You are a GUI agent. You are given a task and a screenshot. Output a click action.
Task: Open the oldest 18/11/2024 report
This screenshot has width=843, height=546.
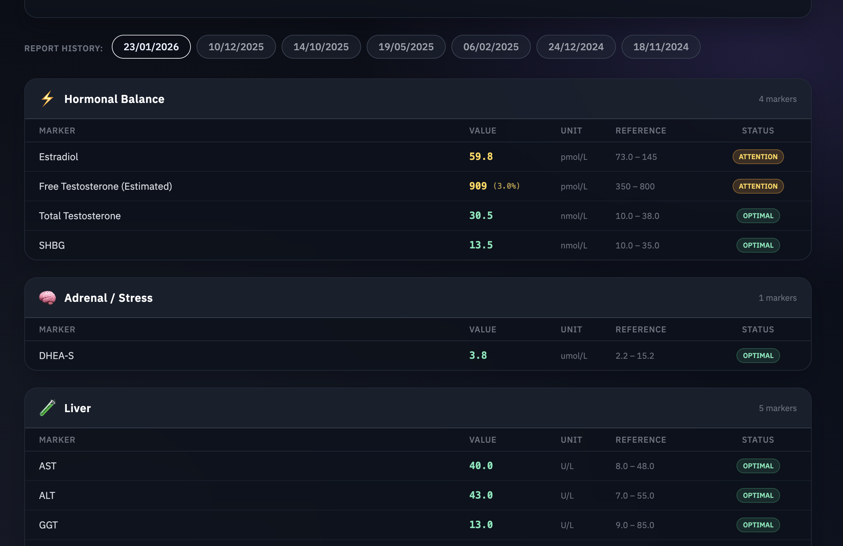(x=661, y=47)
